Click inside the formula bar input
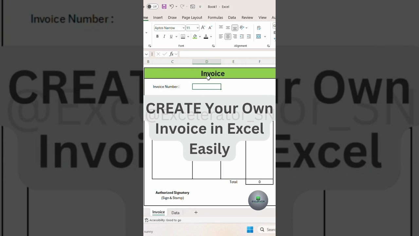Viewport: 419px width, 236px height. (227, 54)
